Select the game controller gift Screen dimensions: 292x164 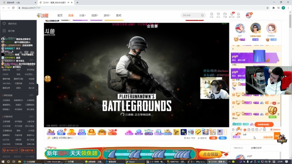pyautogui.click(x=148, y=132)
